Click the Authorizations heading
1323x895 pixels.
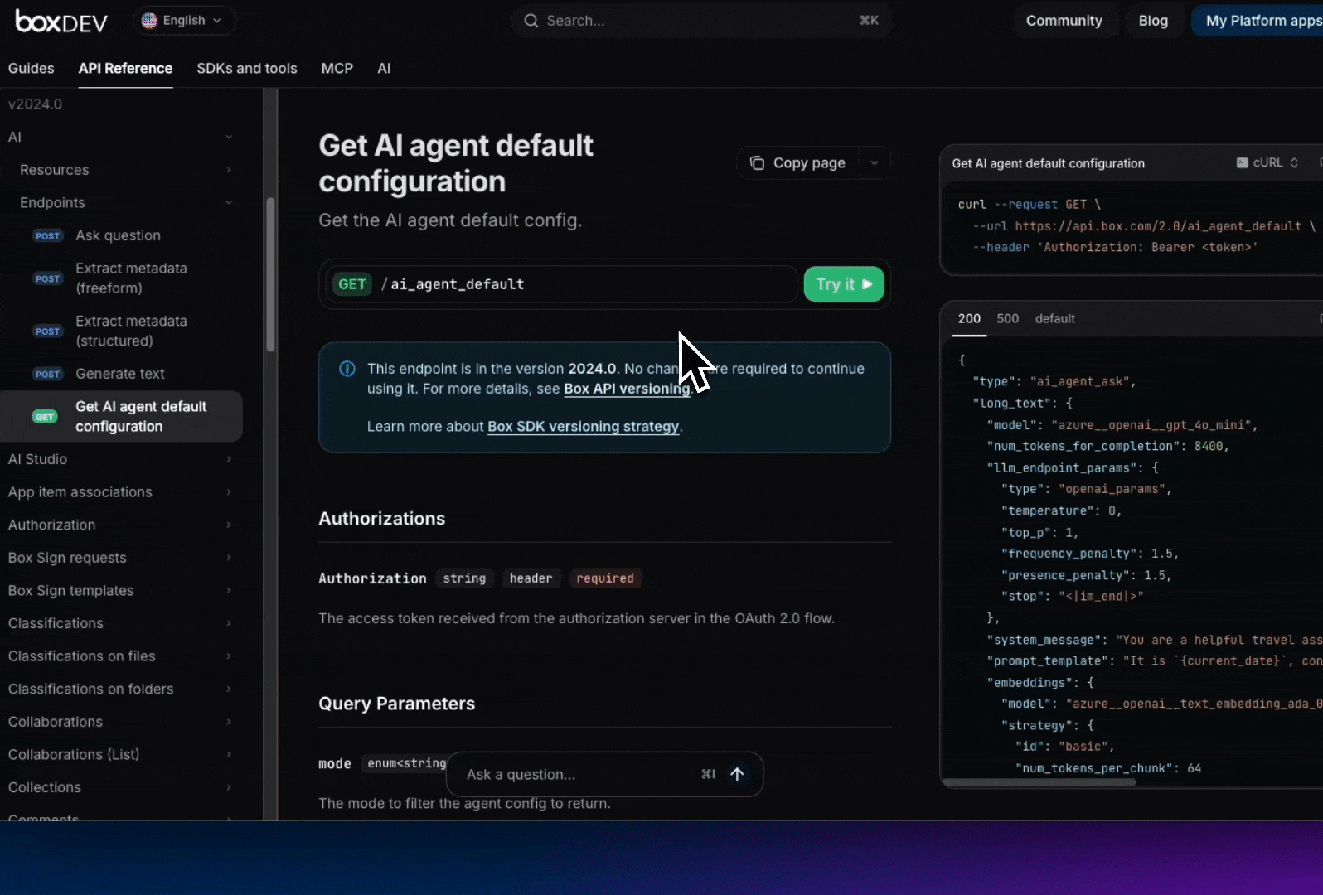(382, 519)
